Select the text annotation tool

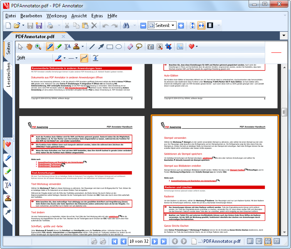click(x=67, y=47)
